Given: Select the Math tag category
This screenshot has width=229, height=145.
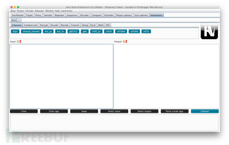Looking at the screenshot, I should coord(101,25).
